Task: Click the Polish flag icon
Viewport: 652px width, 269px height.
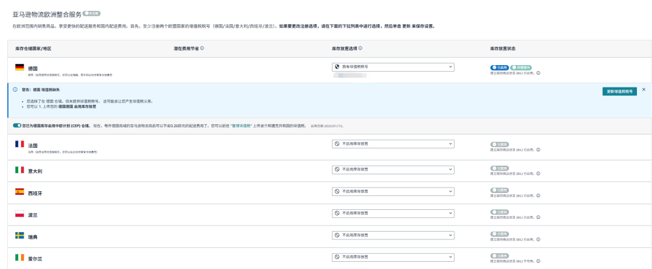Action: (19, 214)
